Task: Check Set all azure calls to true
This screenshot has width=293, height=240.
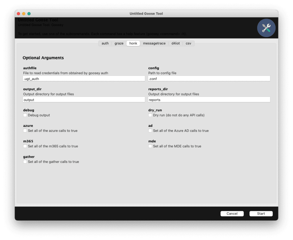Action: [25, 131]
